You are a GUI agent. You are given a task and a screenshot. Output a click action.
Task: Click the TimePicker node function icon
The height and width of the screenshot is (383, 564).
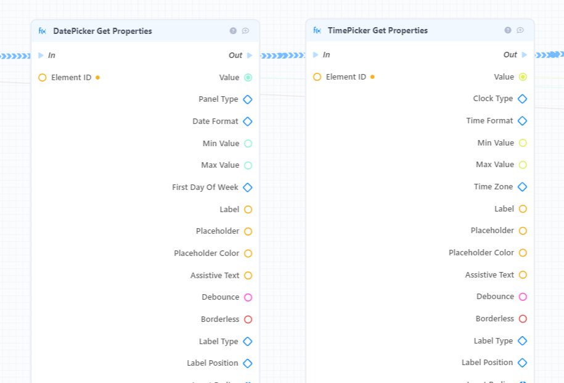tap(317, 30)
